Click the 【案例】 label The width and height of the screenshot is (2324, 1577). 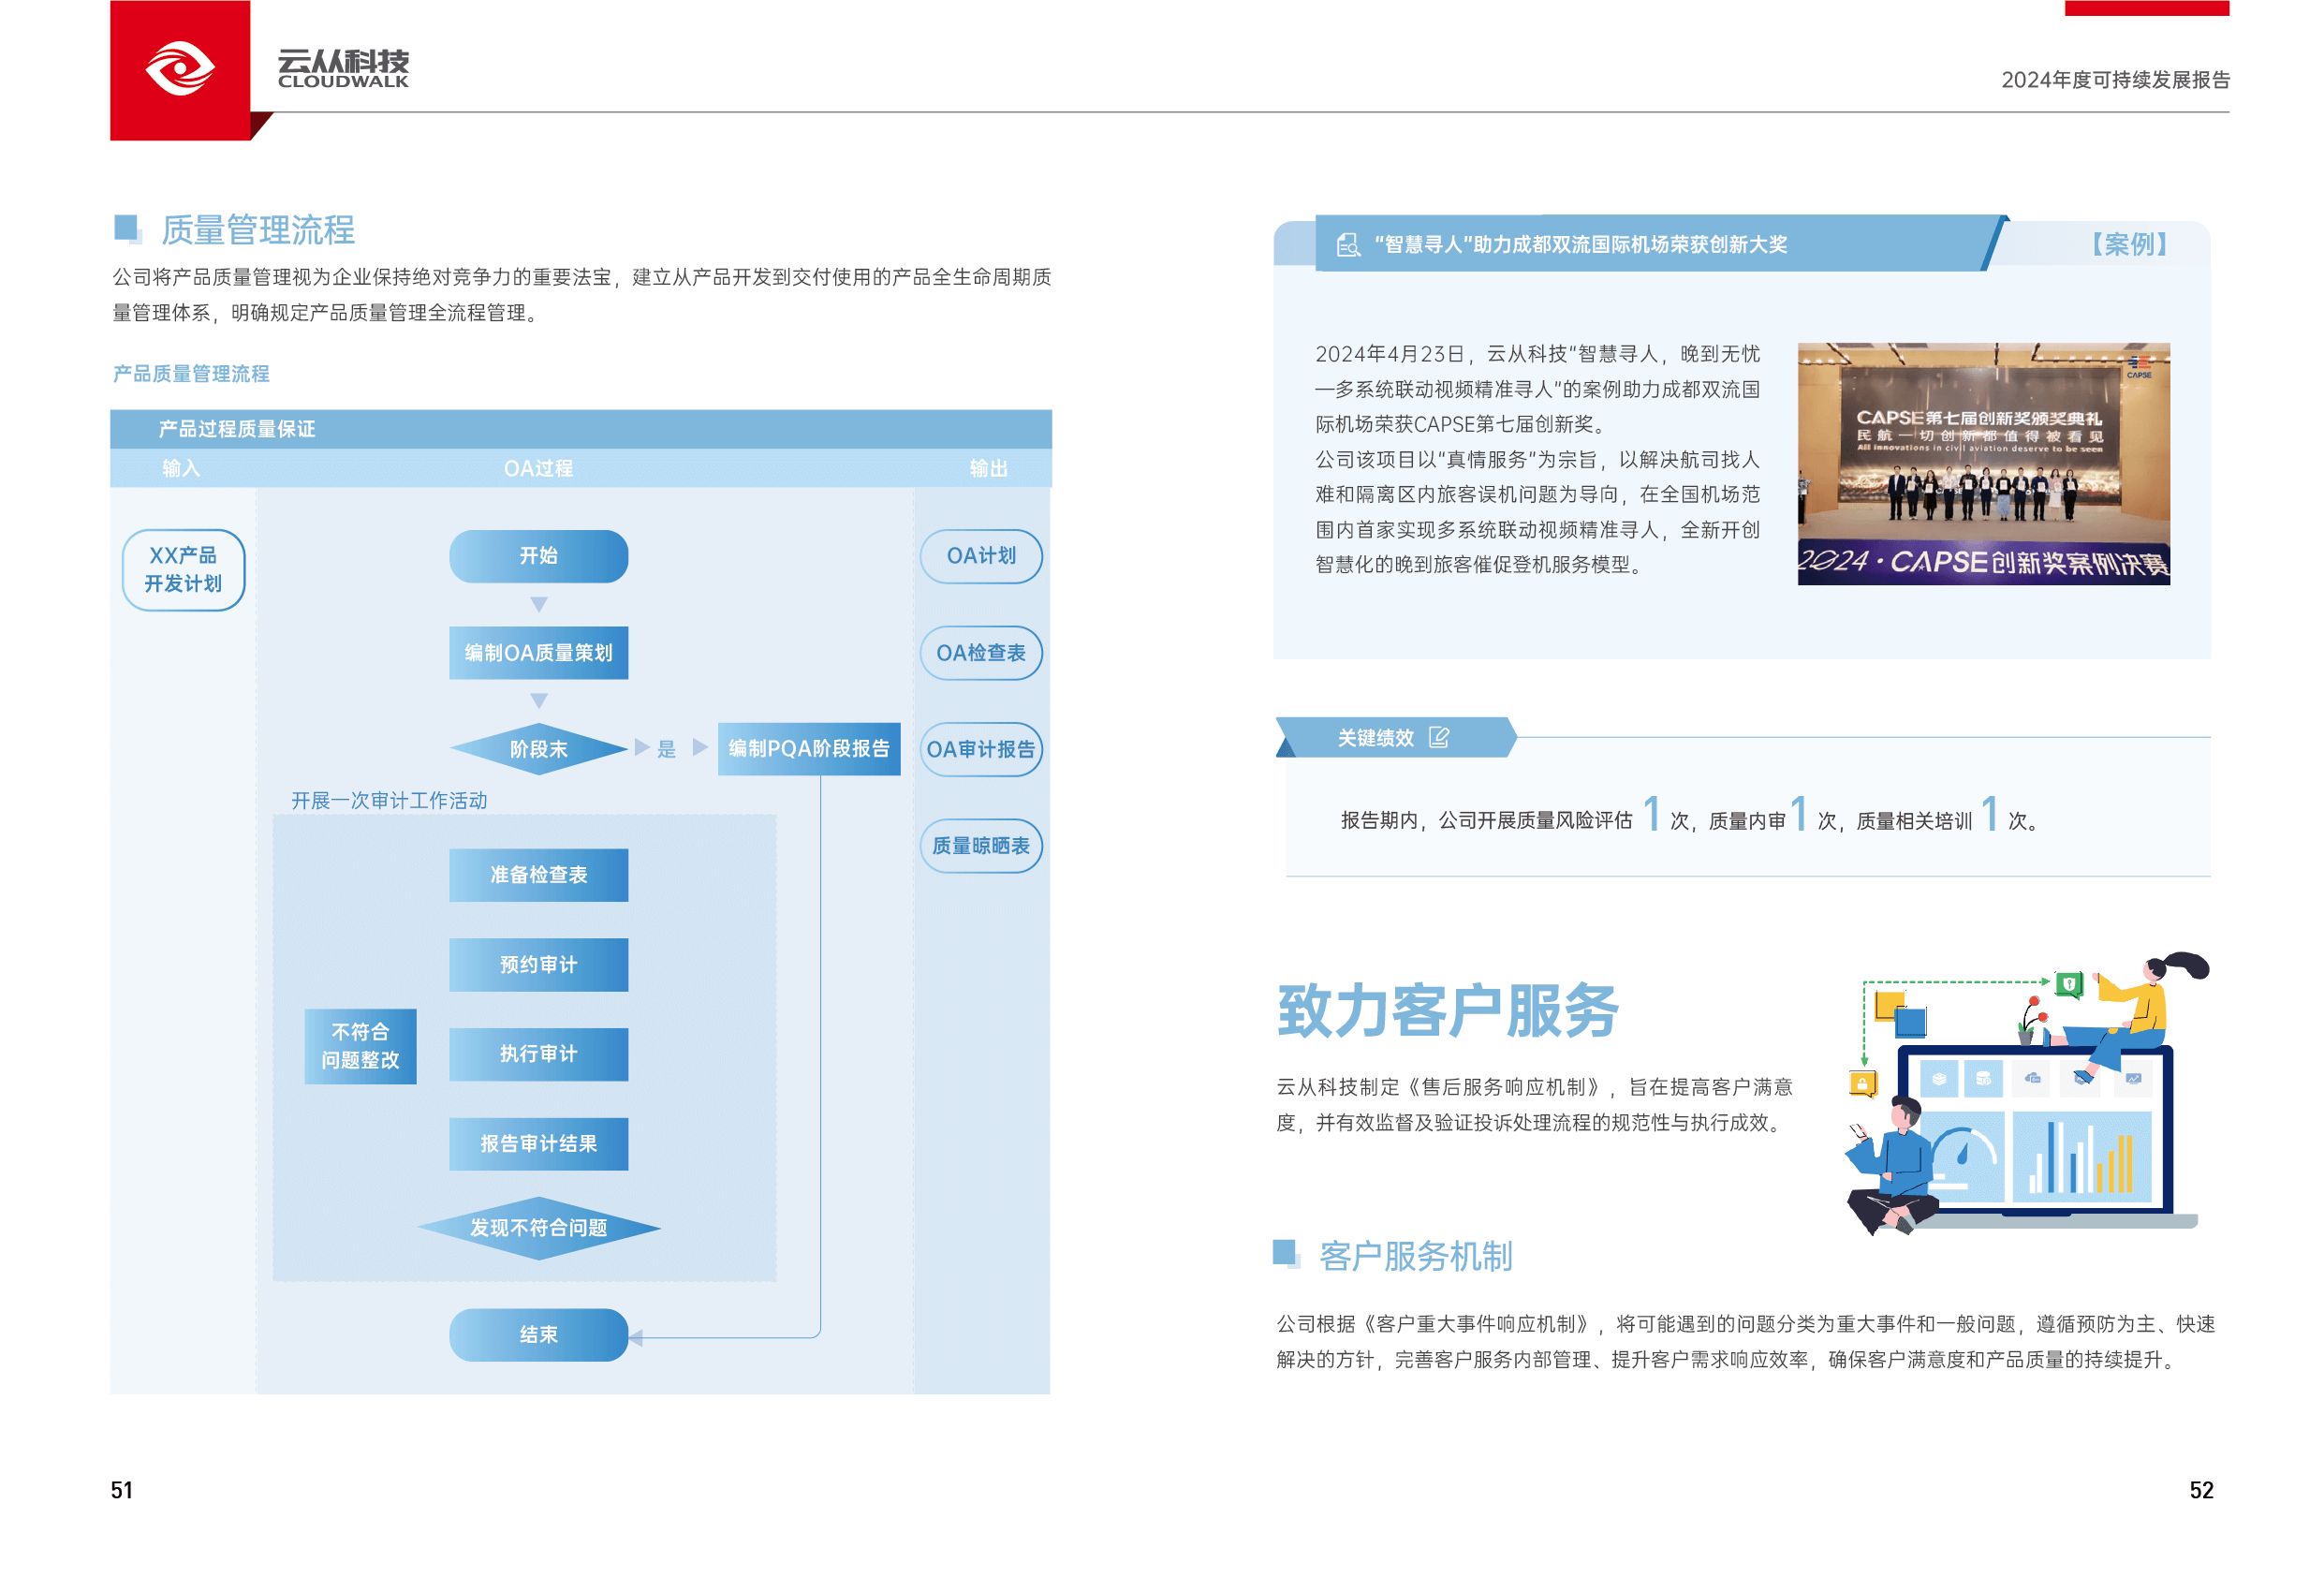click(2129, 245)
